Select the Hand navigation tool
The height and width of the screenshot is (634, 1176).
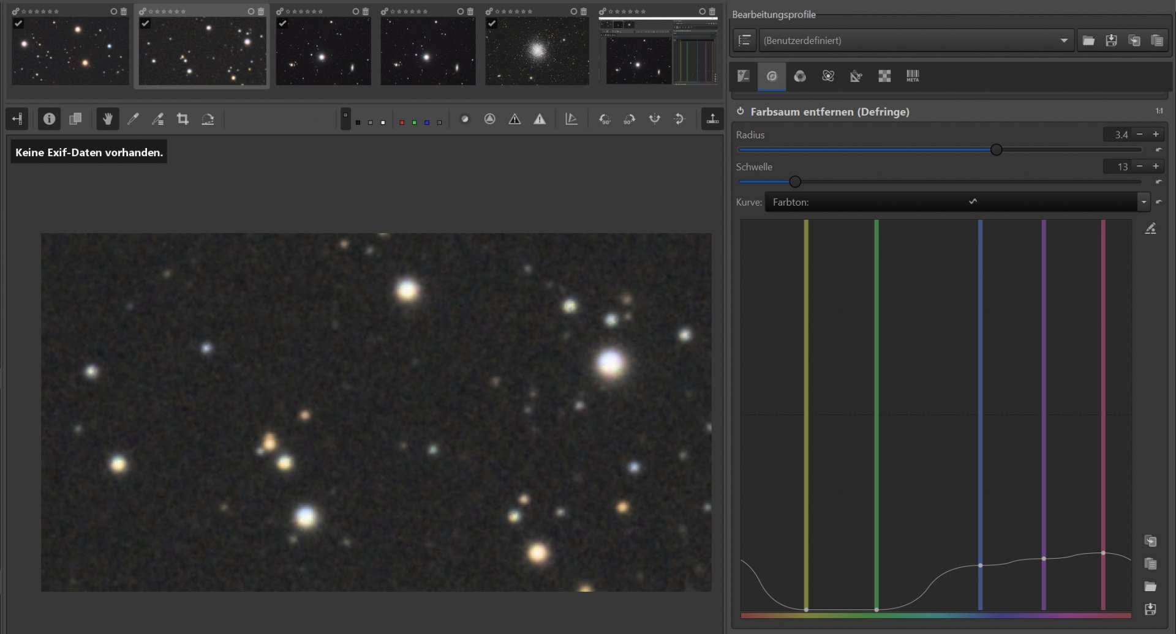(x=108, y=119)
